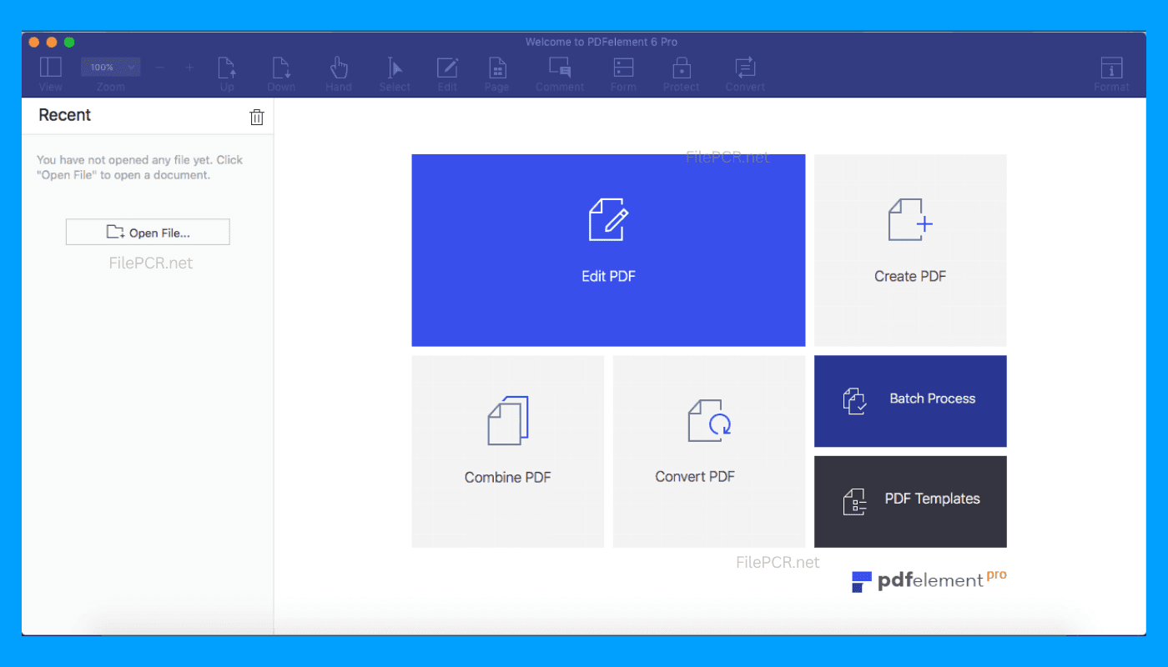
Task: Open PDF Templates
Action: tap(910, 501)
